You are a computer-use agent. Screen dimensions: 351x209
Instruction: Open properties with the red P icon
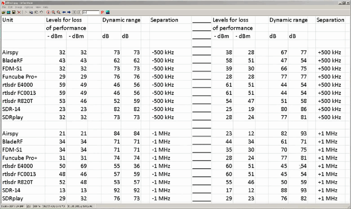[102, 12]
